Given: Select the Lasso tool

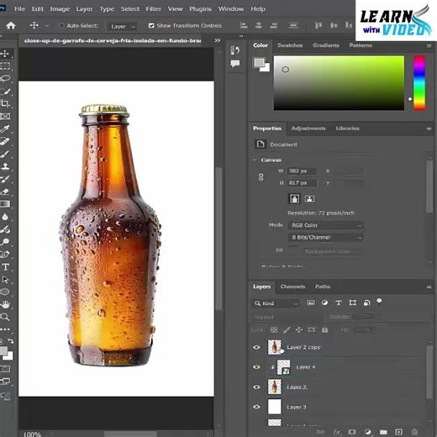Looking at the screenshot, I should (5, 78).
